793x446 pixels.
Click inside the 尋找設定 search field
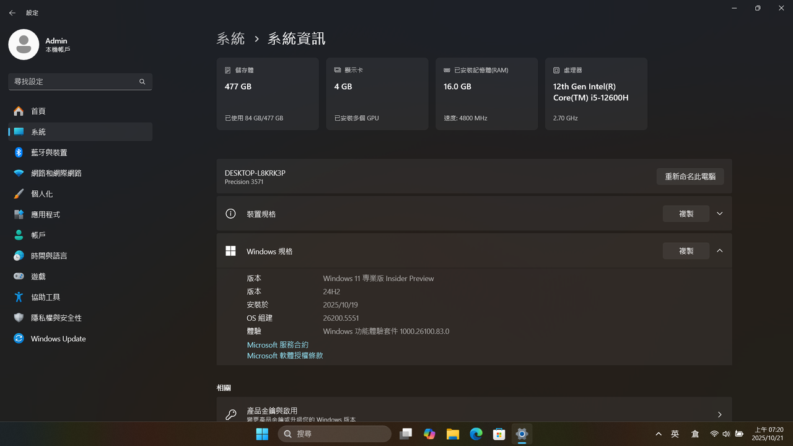coord(80,82)
